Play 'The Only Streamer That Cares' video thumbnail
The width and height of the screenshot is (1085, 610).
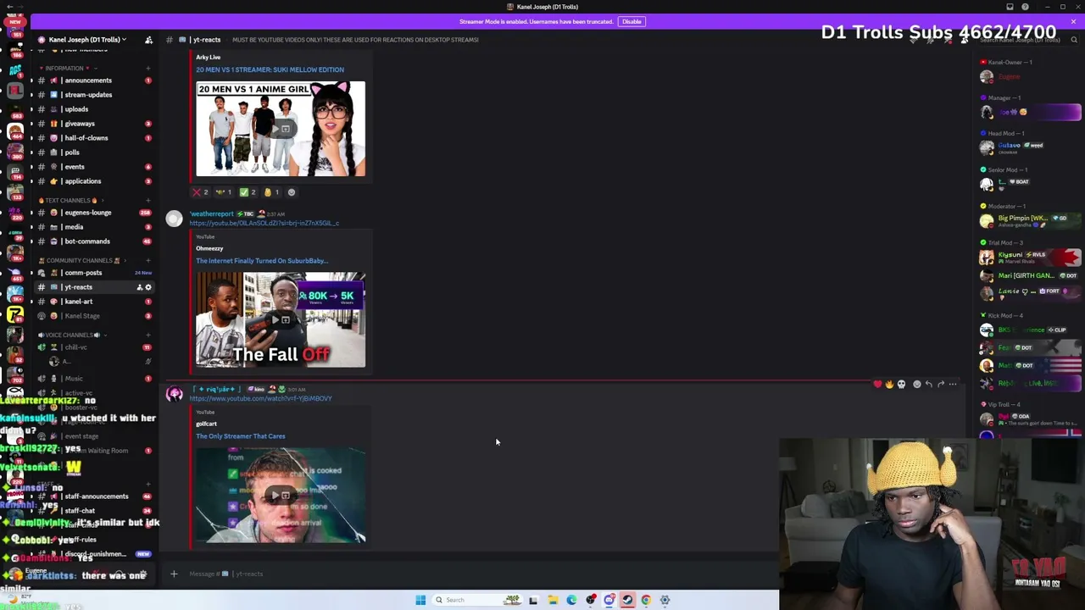281,496
